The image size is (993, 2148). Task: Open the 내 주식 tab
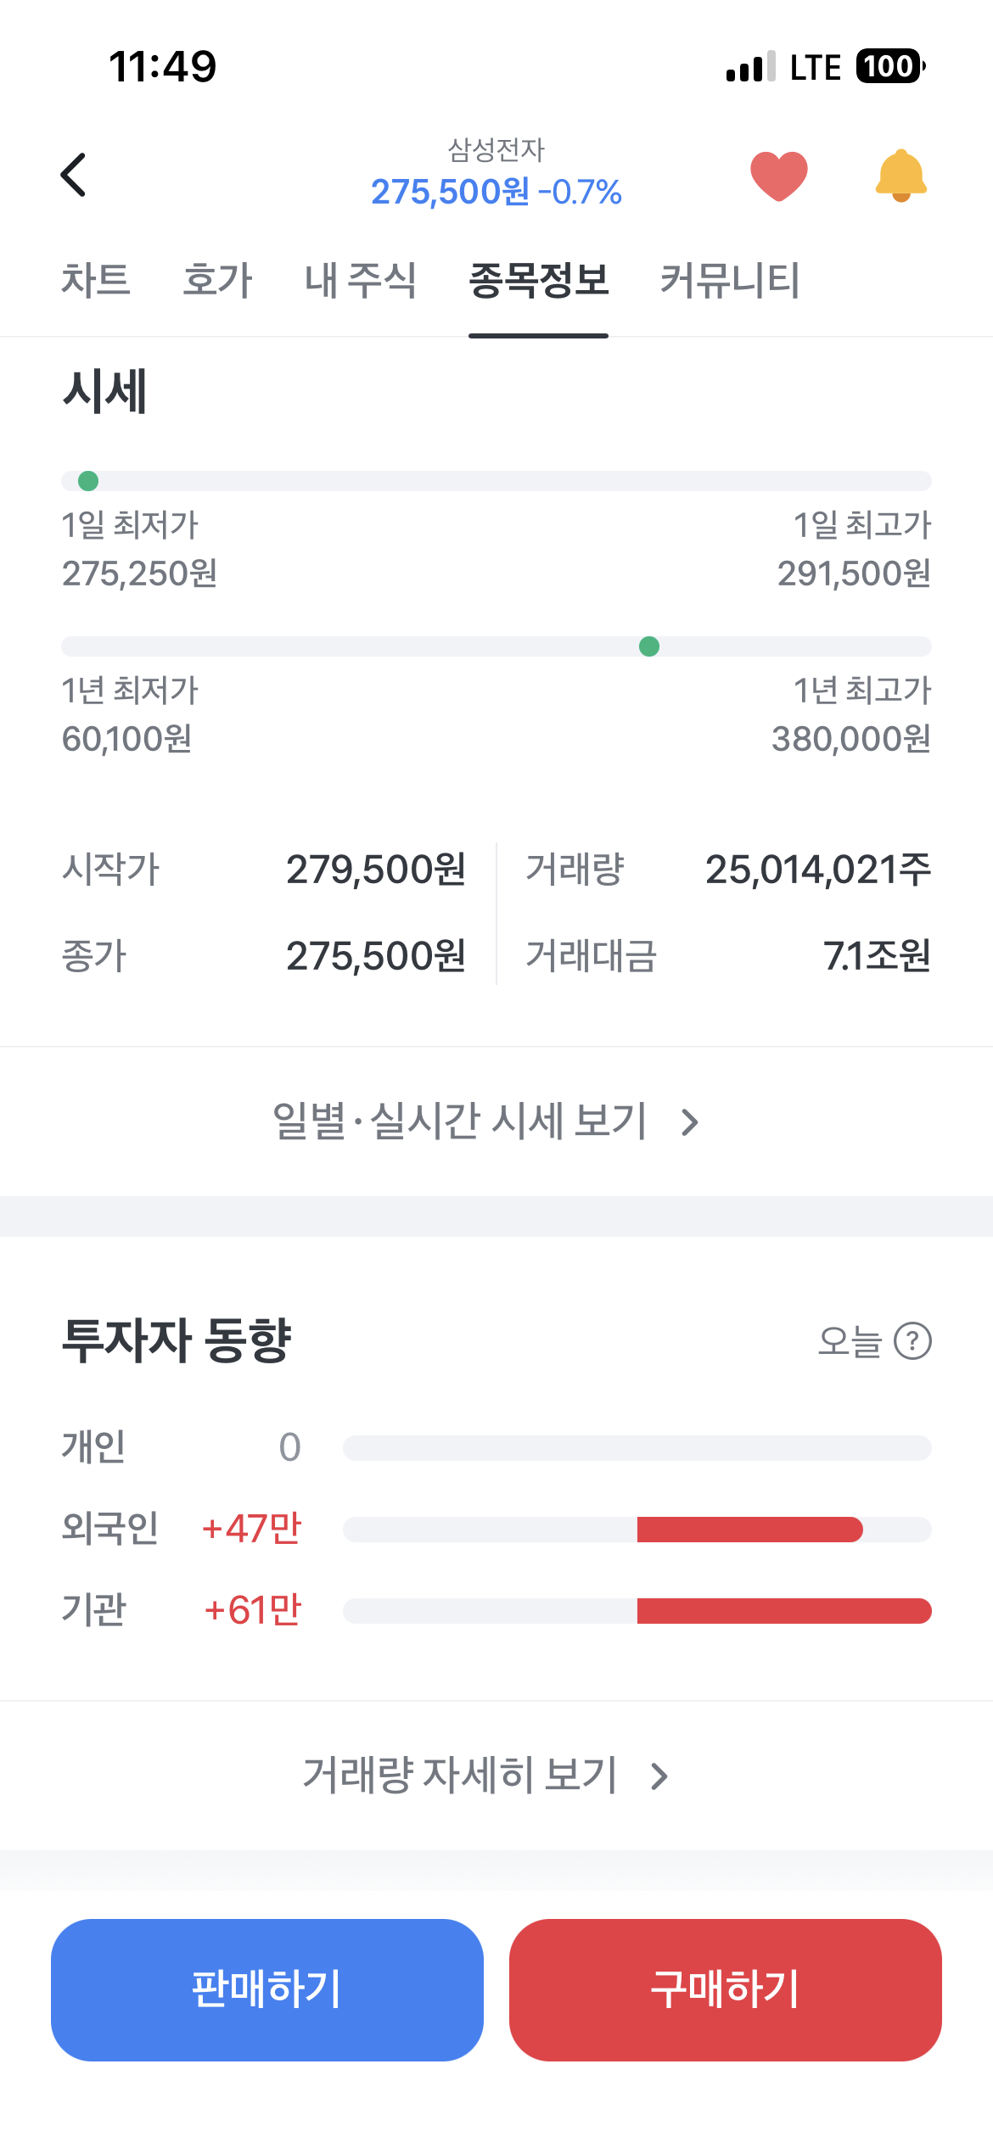[x=361, y=280]
